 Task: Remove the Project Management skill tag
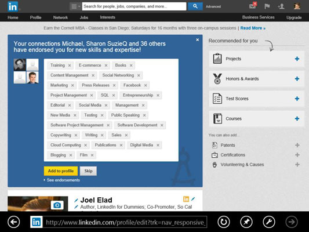[x=92, y=95]
